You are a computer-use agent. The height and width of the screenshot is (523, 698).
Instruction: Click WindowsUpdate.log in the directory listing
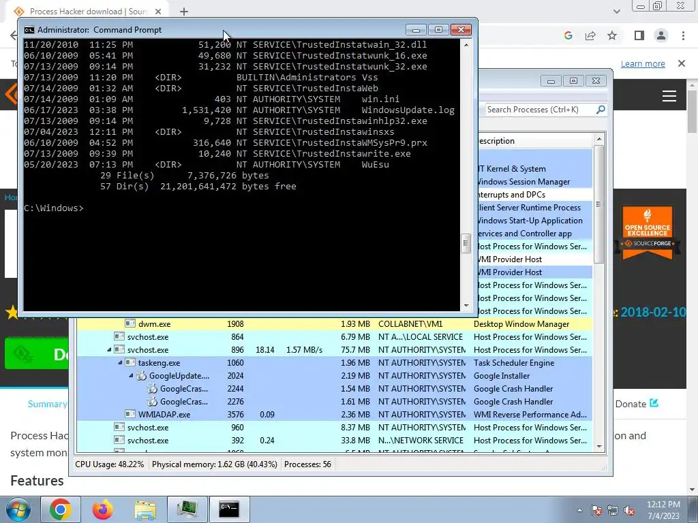pos(408,110)
